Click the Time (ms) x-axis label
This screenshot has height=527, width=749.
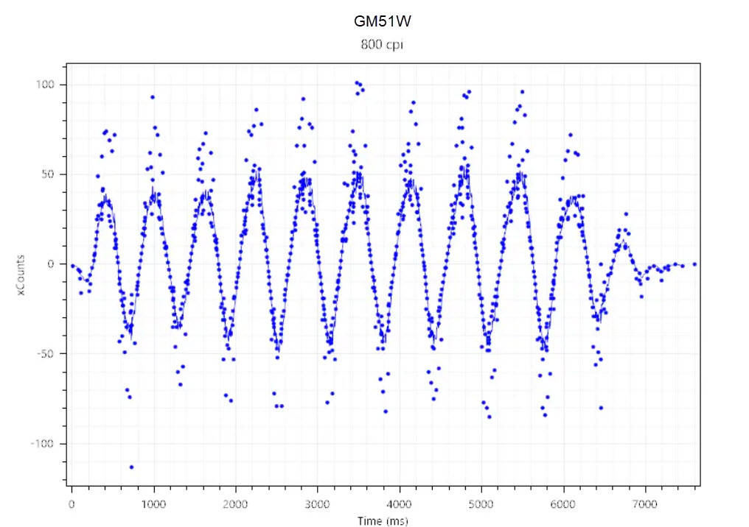coord(382,520)
